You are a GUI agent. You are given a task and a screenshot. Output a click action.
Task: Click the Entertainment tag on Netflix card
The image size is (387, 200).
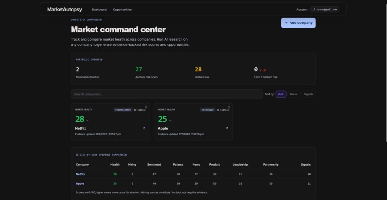pos(122,110)
